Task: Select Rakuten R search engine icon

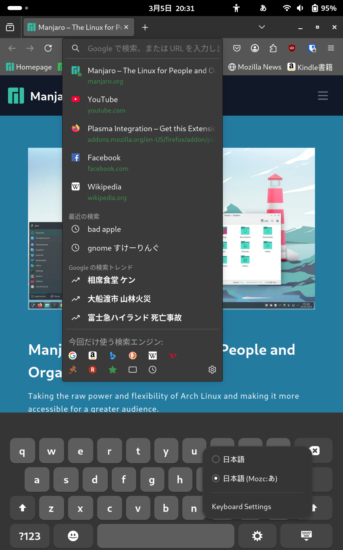Action: pos(93,370)
